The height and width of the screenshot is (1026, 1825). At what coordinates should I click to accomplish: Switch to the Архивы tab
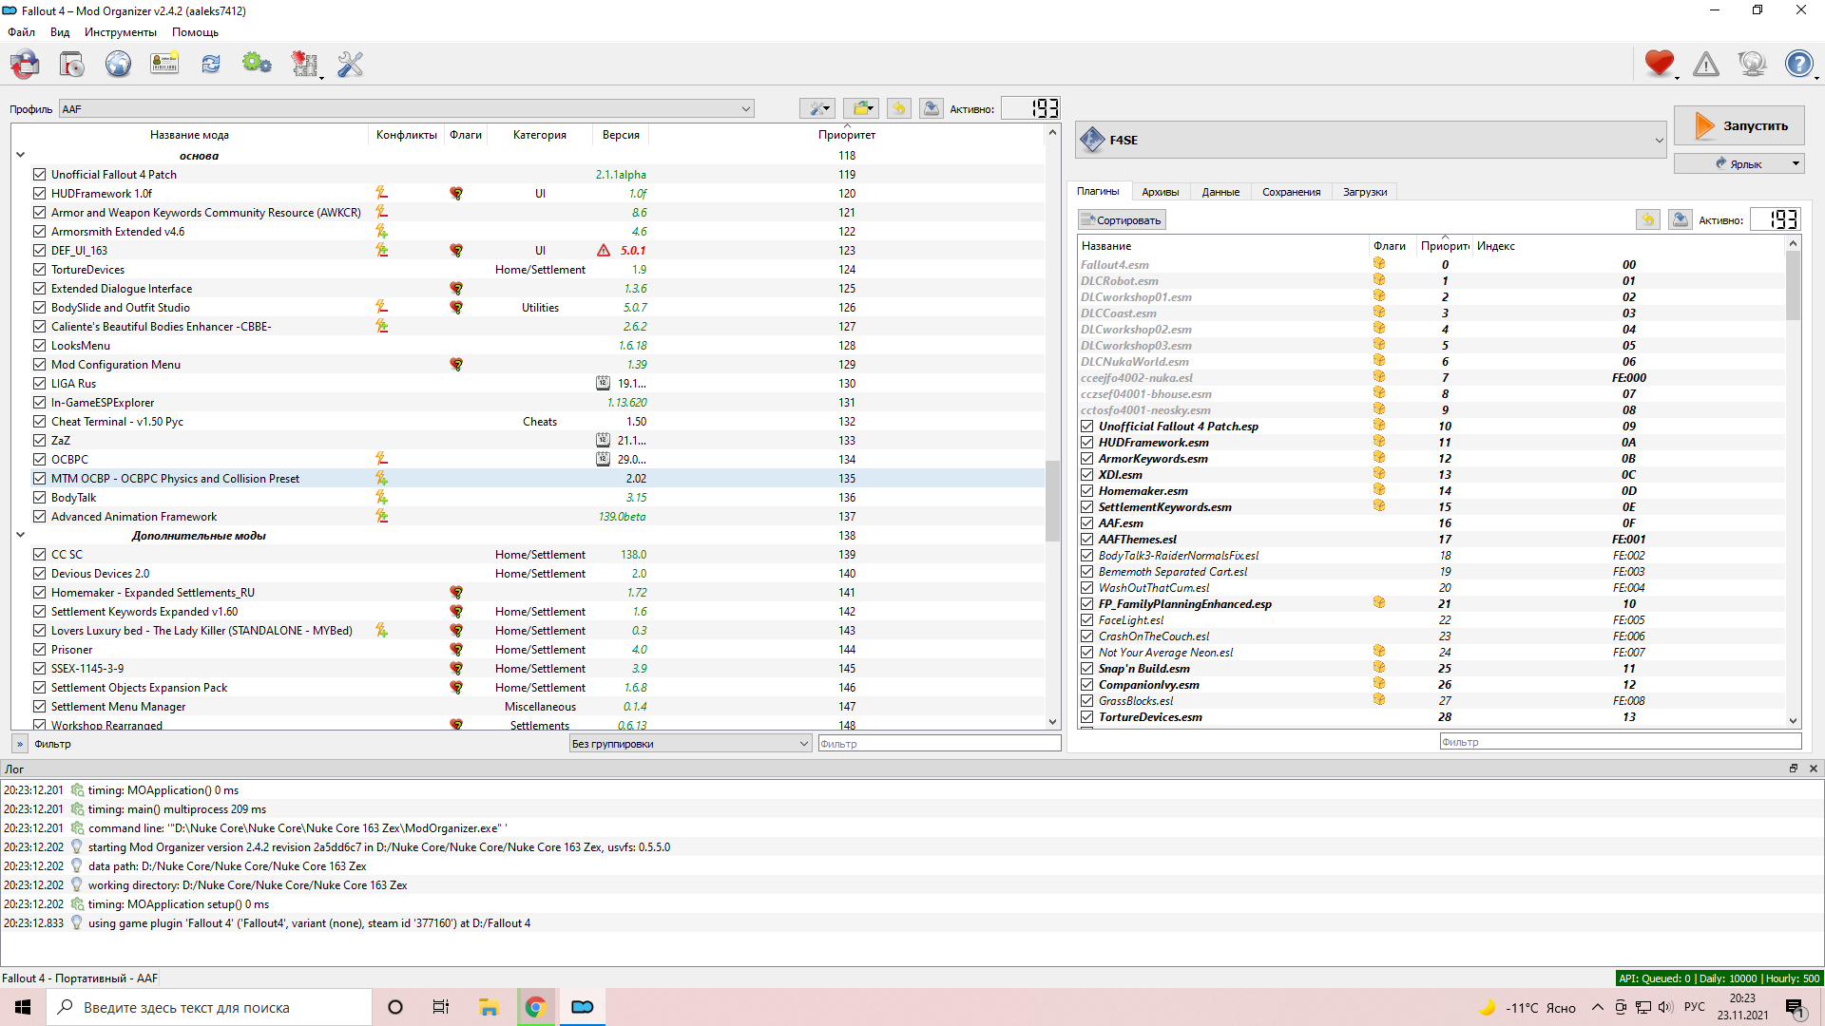point(1160,192)
